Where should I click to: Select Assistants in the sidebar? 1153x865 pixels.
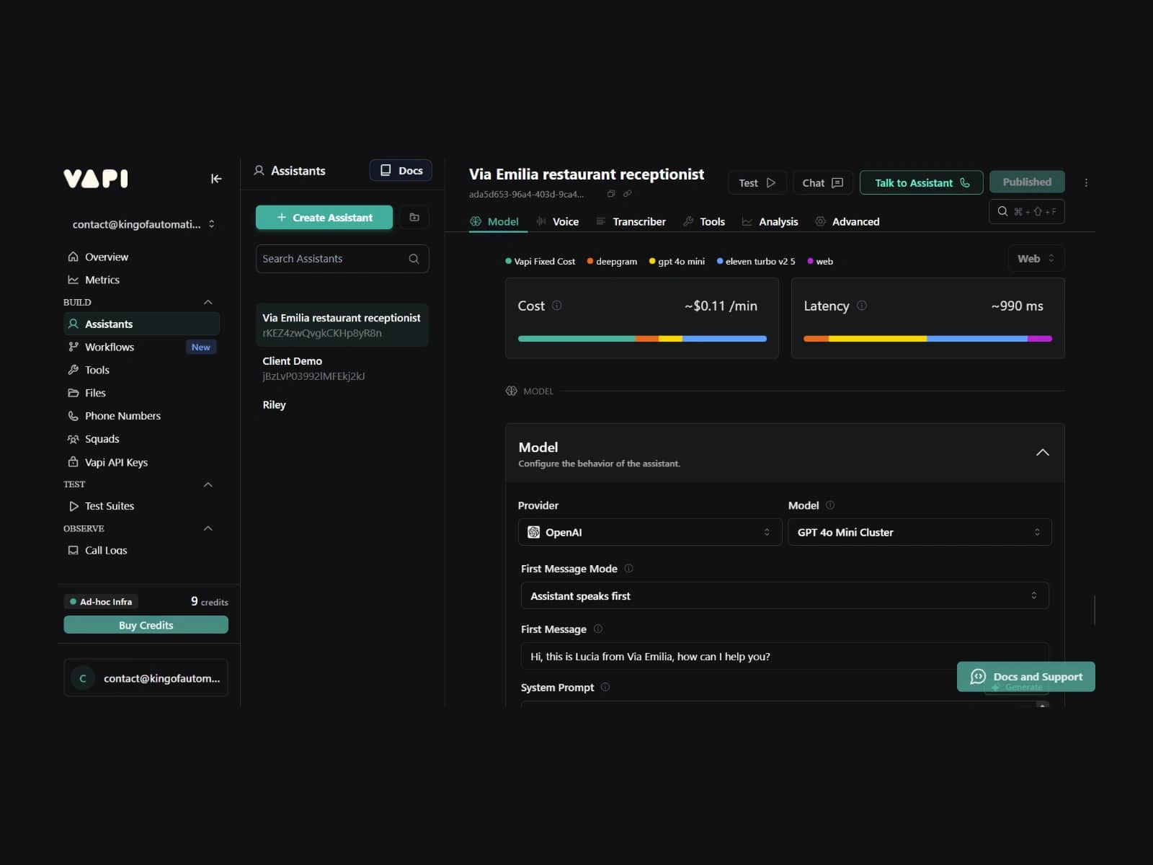click(141, 324)
